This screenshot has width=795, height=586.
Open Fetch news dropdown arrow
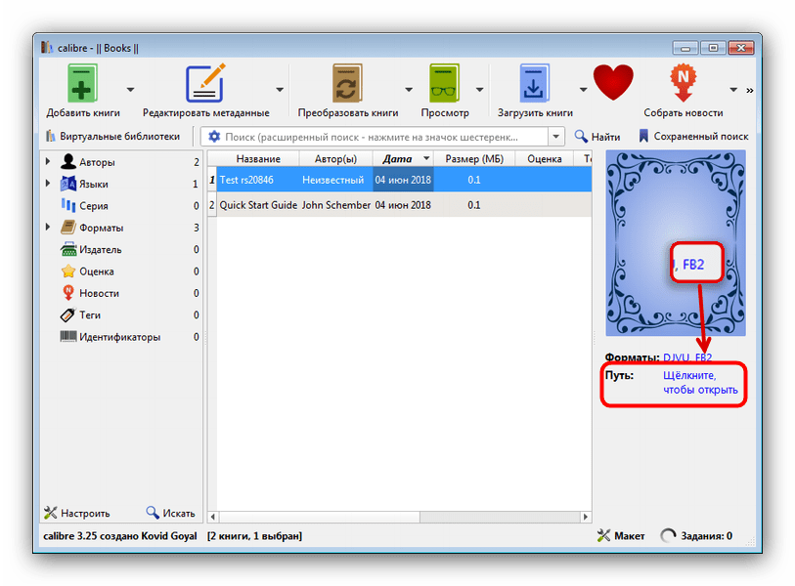point(733,90)
